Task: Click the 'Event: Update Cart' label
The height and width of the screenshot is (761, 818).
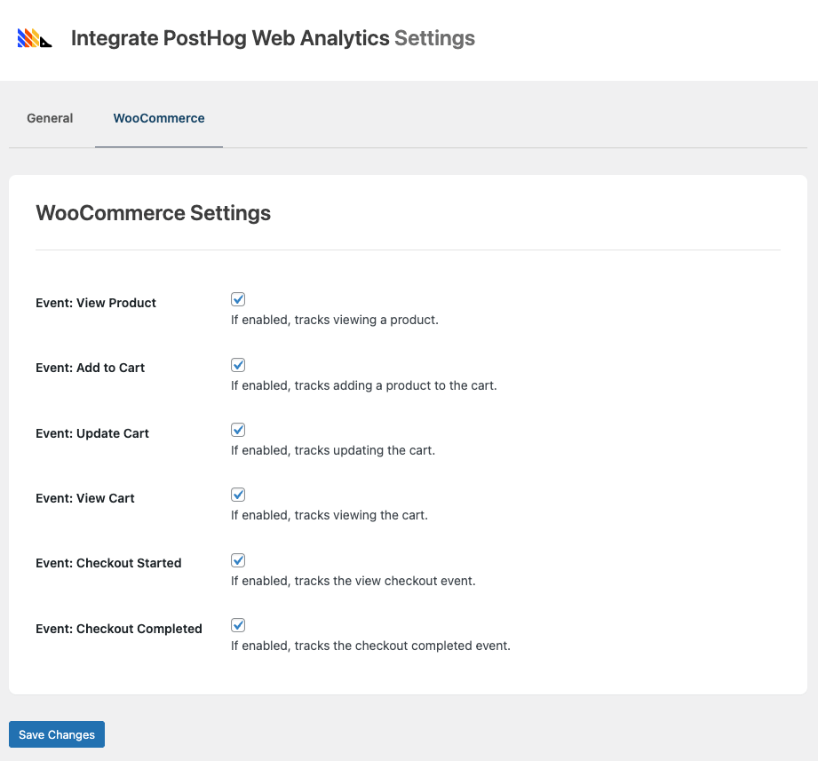Action: point(92,433)
